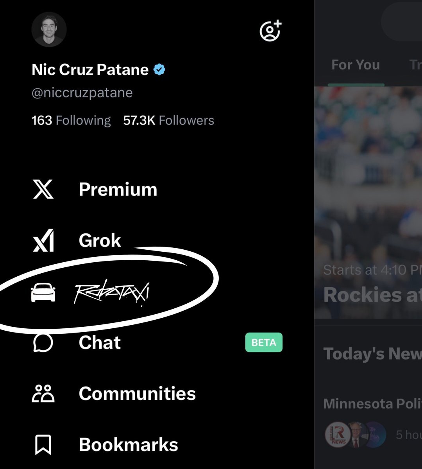Open the profile avatar photo
Image resolution: width=422 pixels, height=469 pixels.
click(49, 30)
